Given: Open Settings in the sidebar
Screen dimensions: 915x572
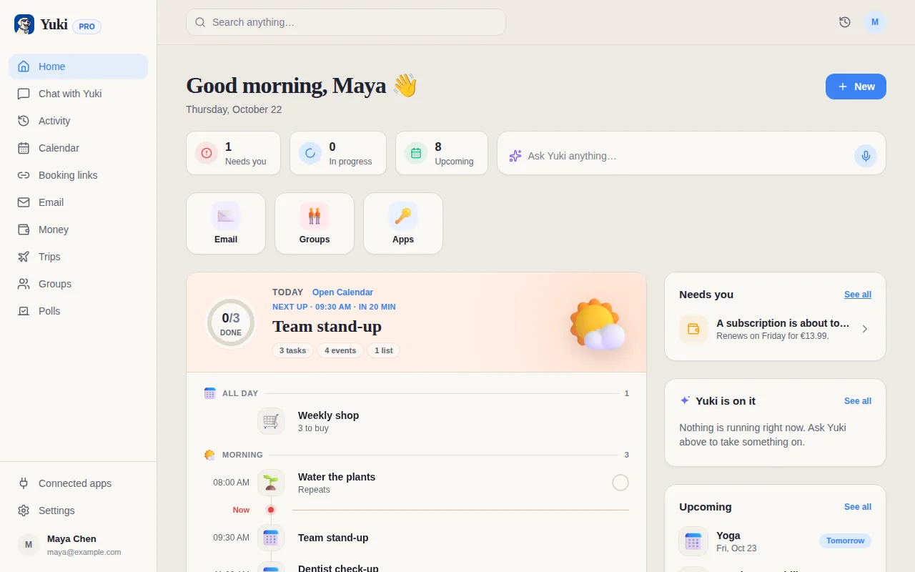Looking at the screenshot, I should 79,511.
